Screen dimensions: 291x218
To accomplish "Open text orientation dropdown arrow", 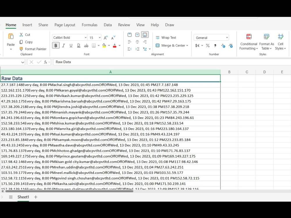I will 150,49.
